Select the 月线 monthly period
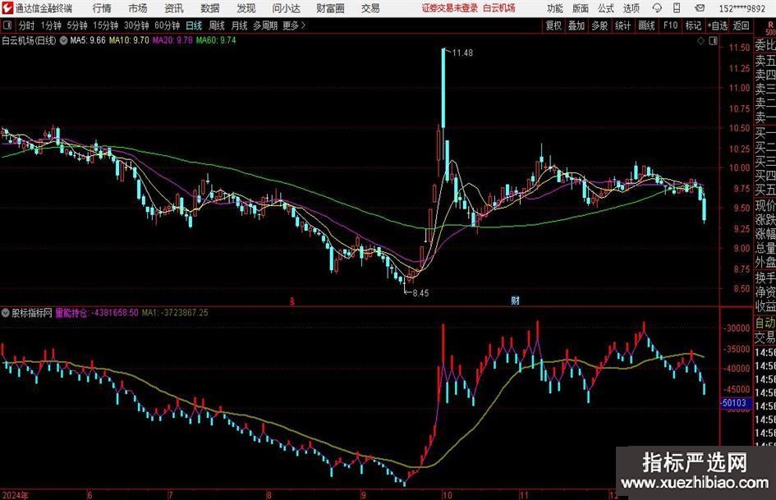 coord(239,25)
